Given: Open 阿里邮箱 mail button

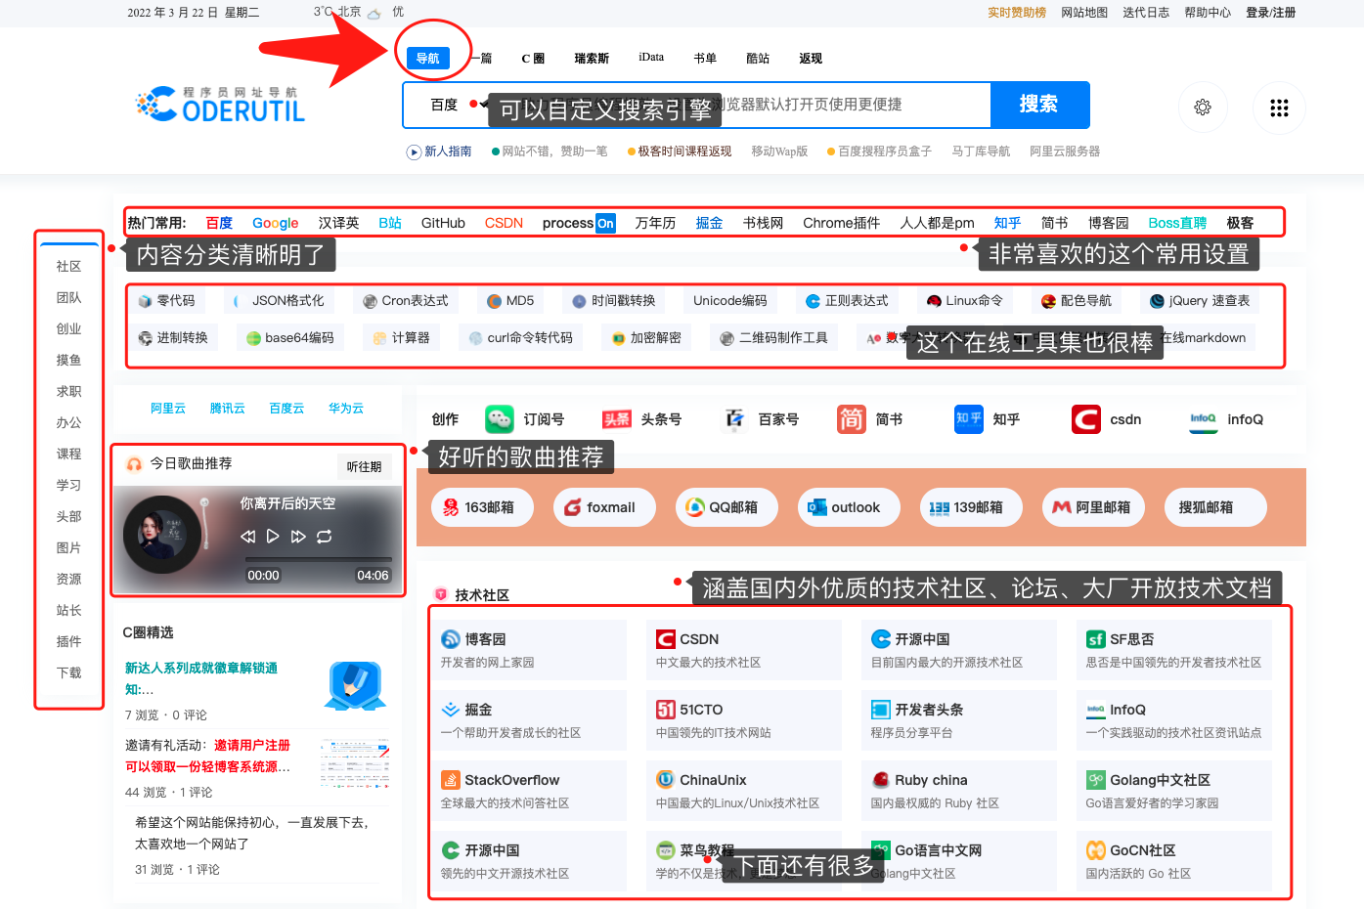Looking at the screenshot, I should coord(1094,507).
